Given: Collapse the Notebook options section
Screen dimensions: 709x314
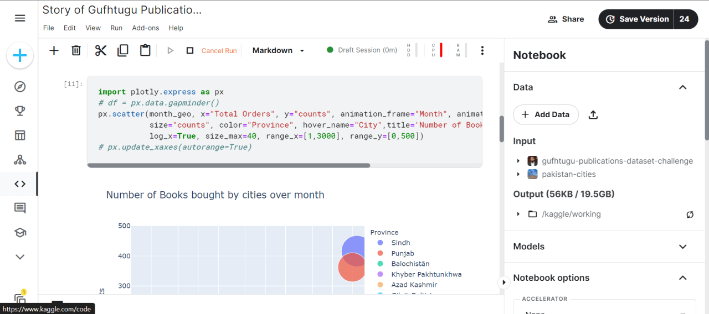Looking at the screenshot, I should [x=682, y=278].
